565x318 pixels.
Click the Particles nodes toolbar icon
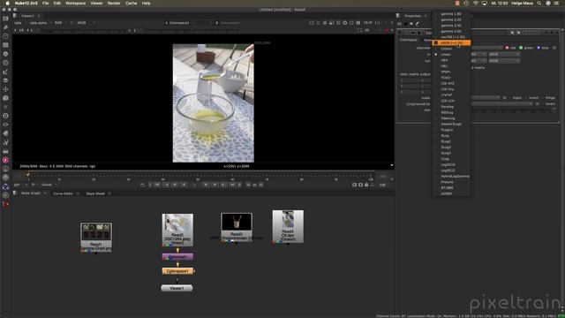(x=5, y=107)
